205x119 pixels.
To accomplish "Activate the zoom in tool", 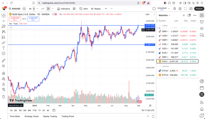I will pos(3,66).
